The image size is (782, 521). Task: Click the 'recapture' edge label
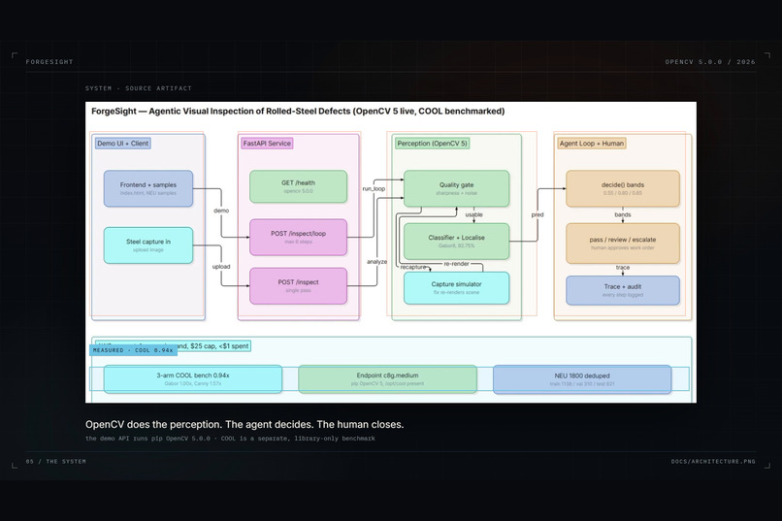tap(413, 267)
